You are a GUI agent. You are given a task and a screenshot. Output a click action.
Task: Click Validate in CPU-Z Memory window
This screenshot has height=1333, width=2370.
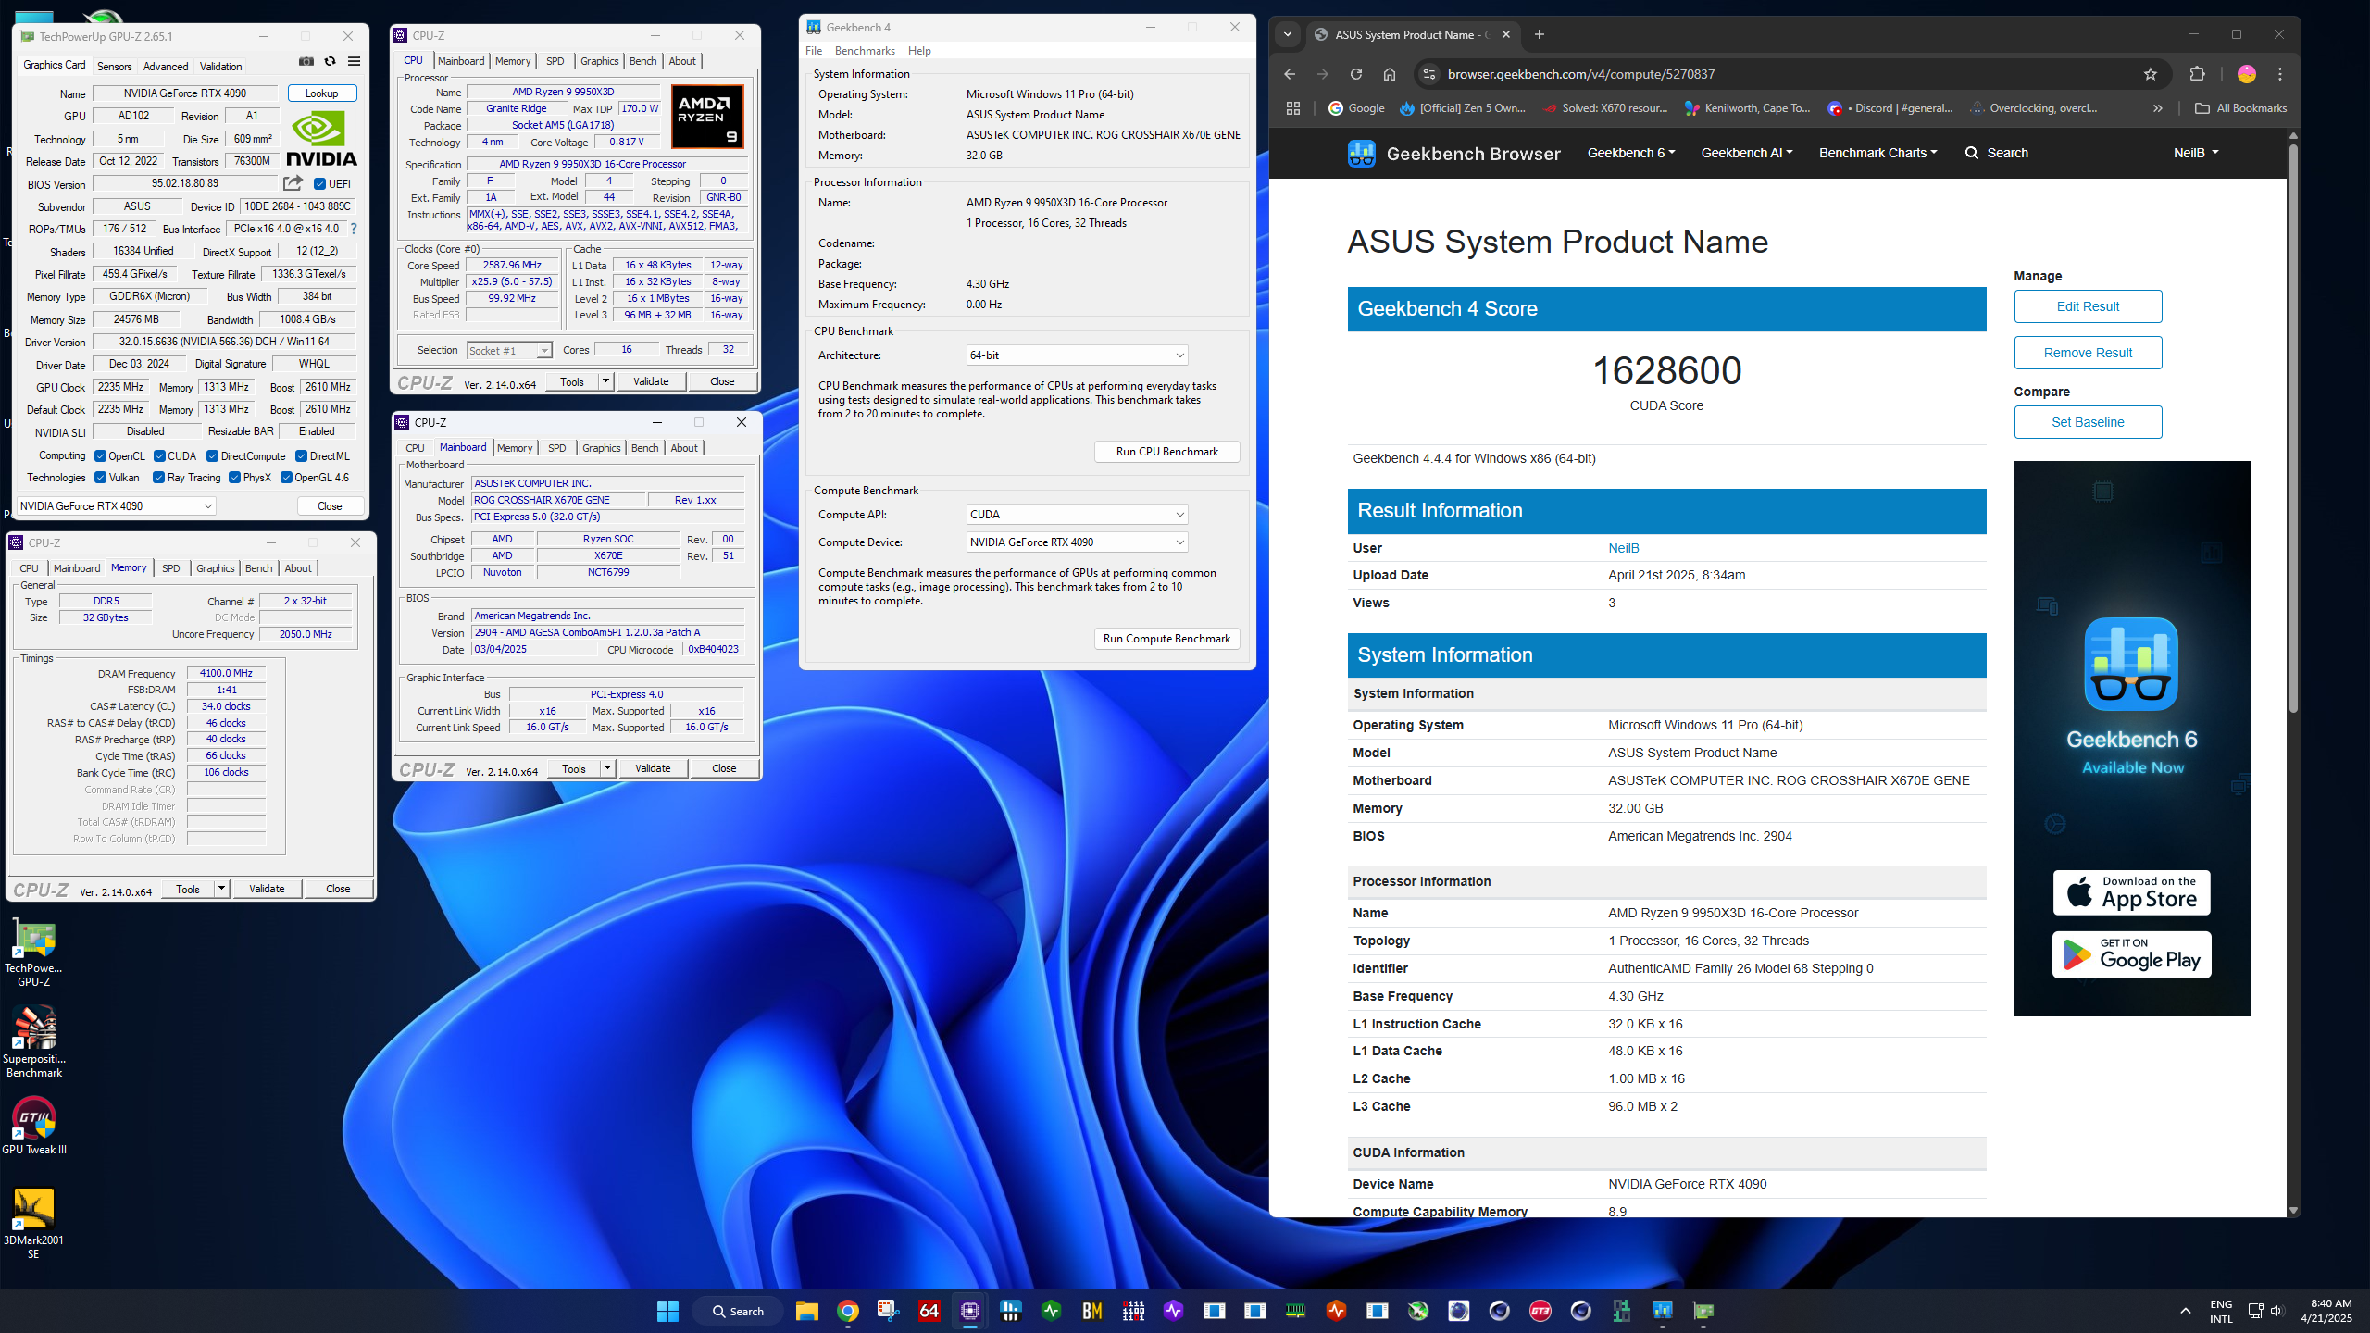267,889
